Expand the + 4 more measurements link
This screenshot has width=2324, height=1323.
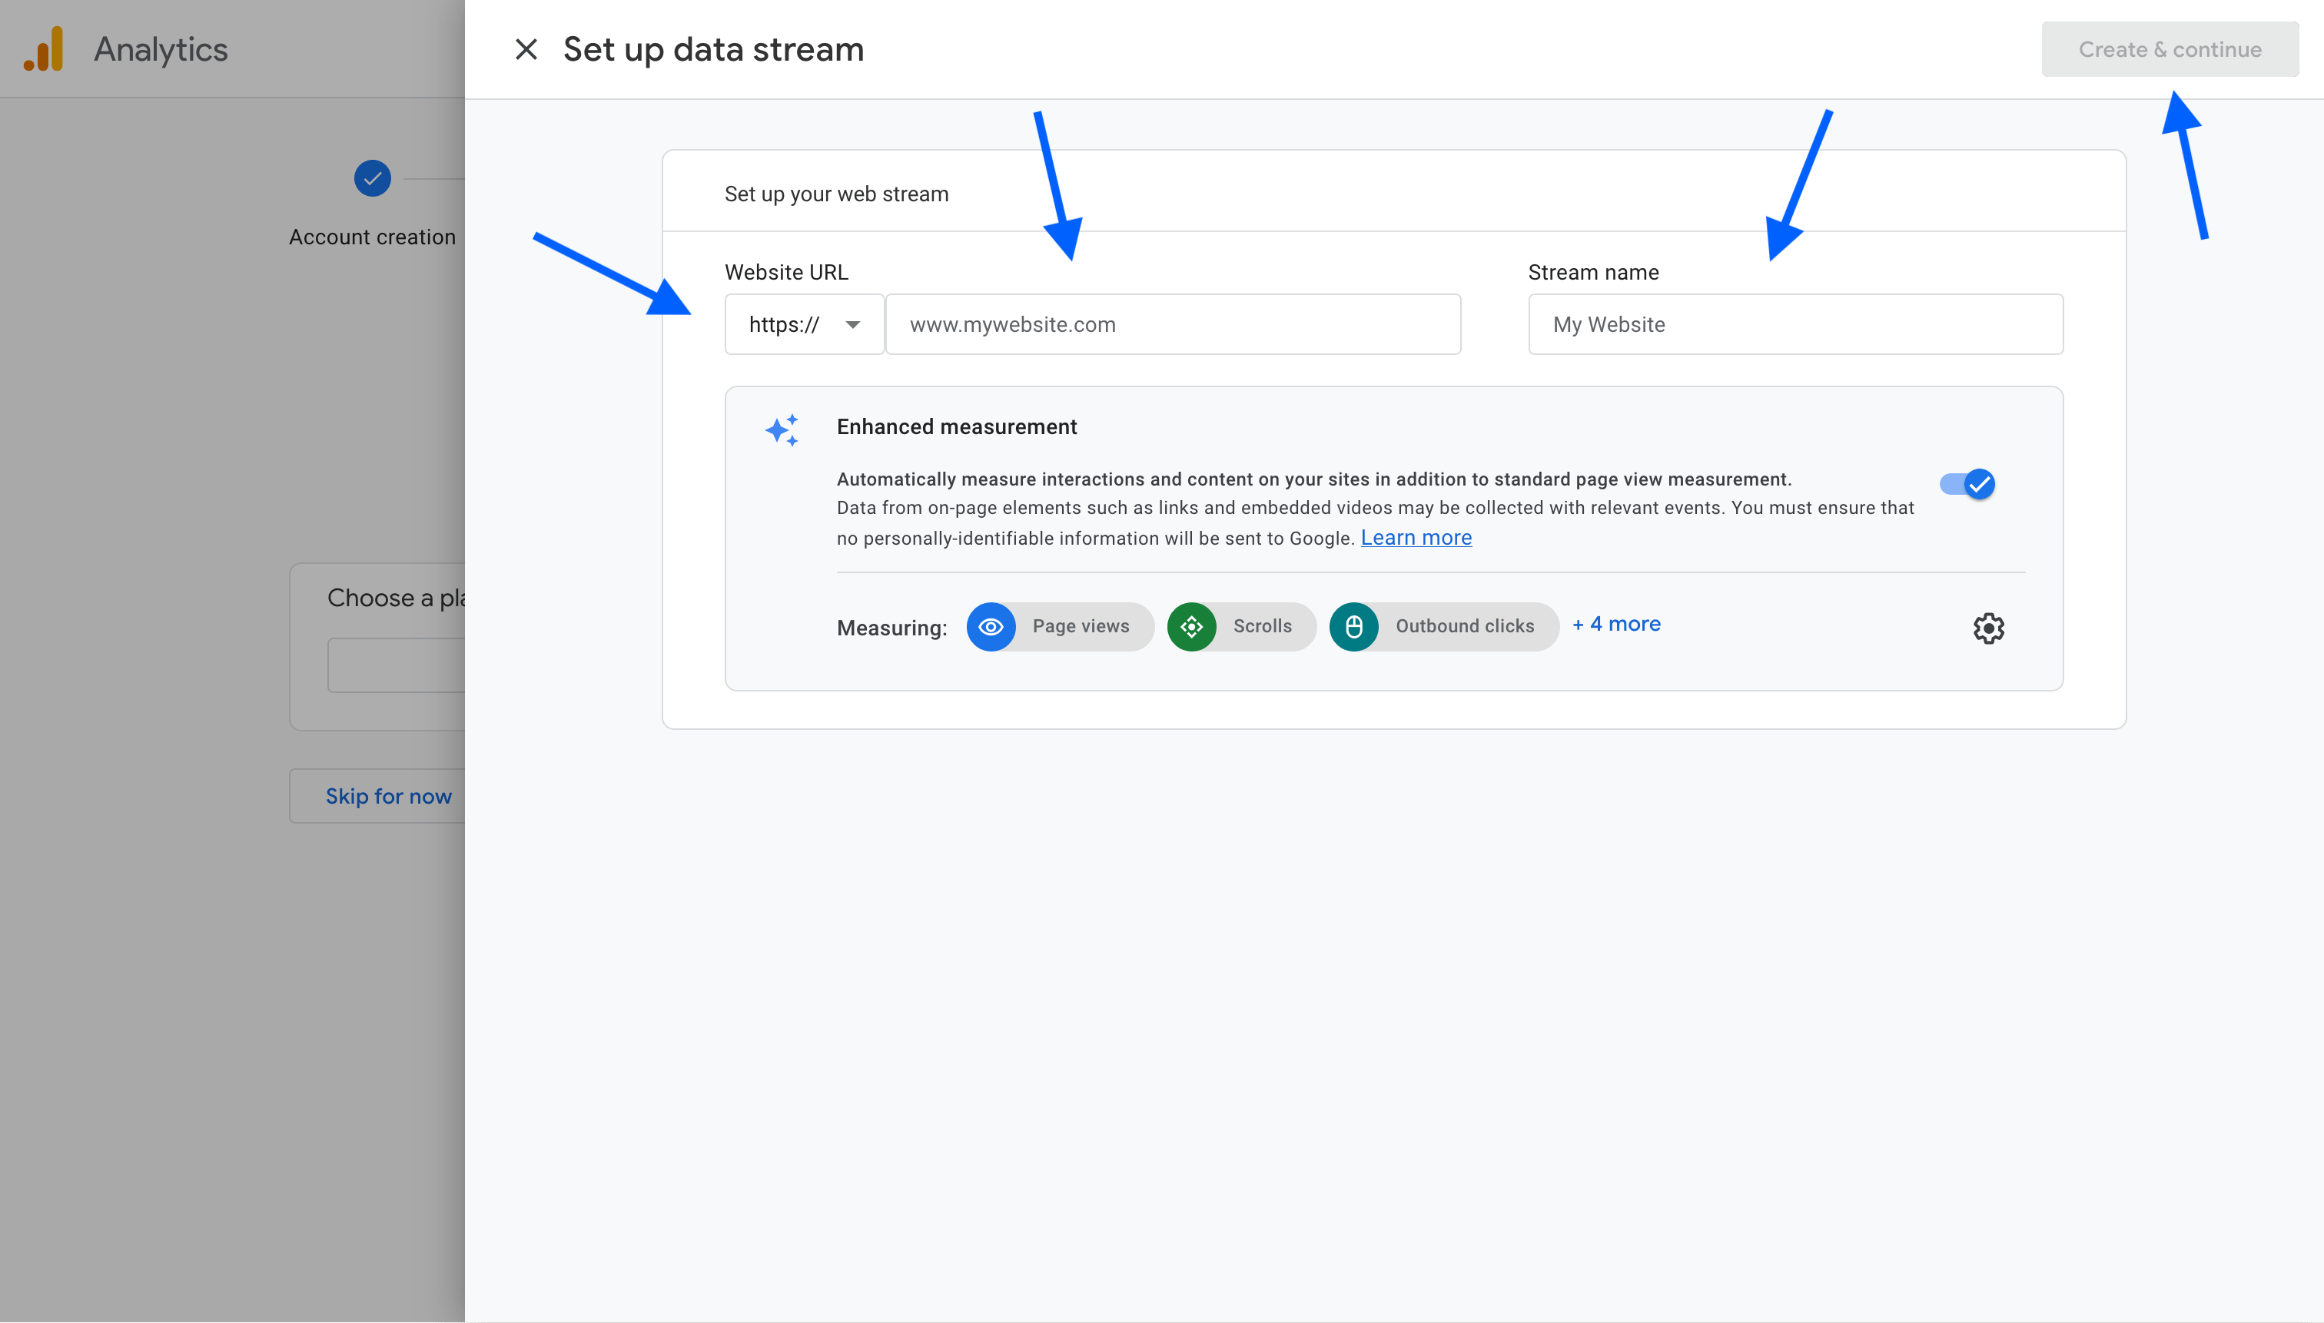pos(1616,625)
